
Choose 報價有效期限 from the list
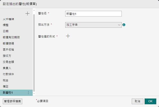point(10,37)
